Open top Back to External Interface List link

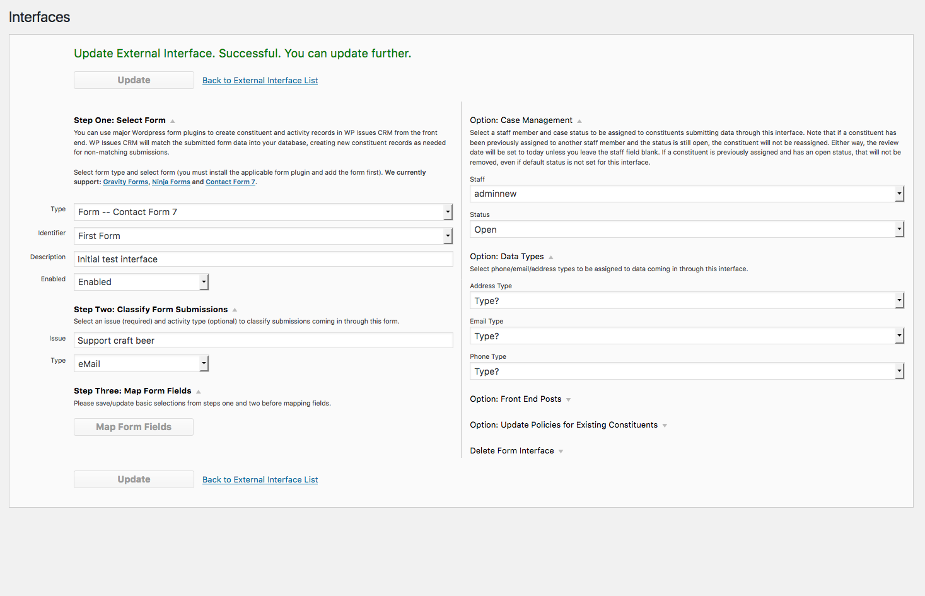(260, 81)
